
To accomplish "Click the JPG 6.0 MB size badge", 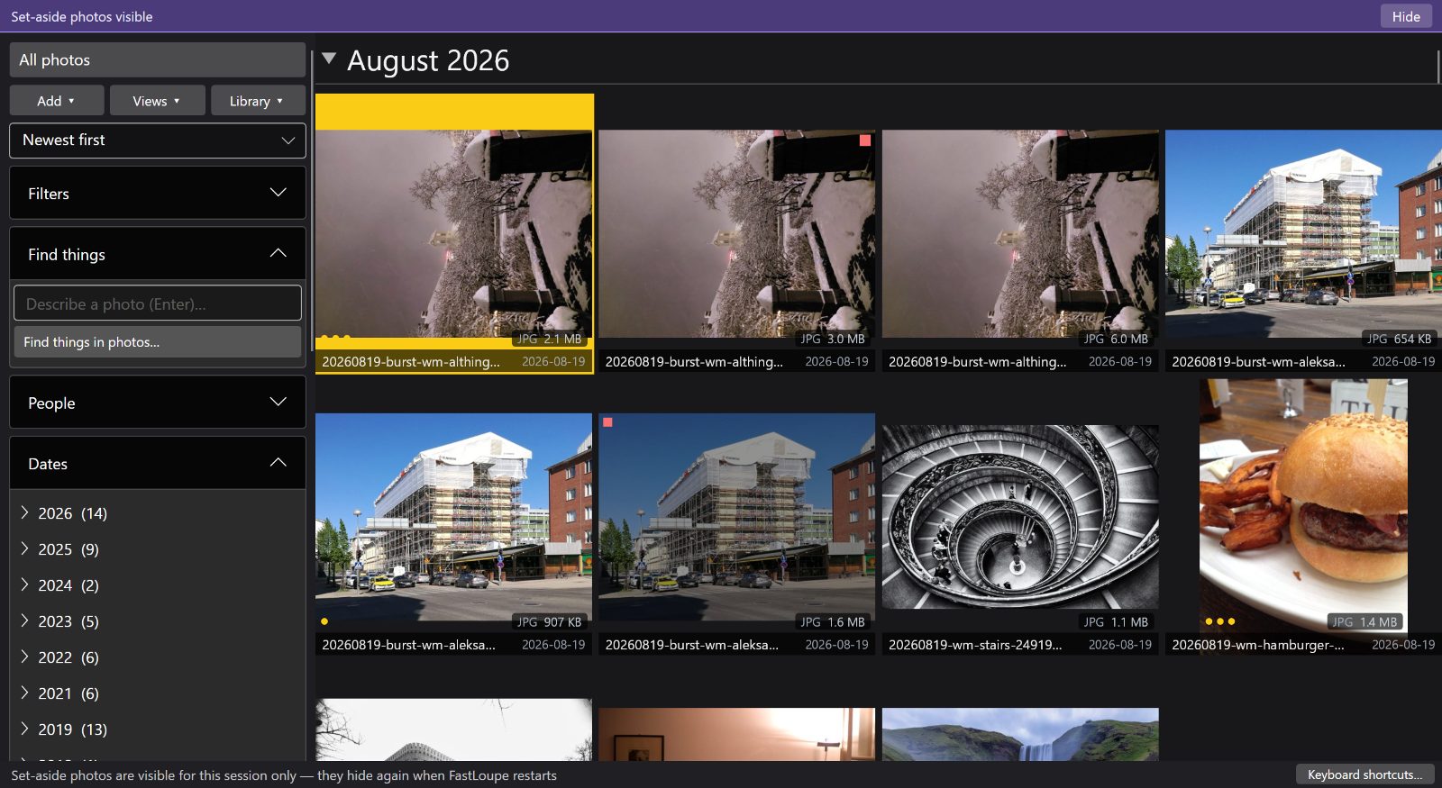I will [1116, 339].
